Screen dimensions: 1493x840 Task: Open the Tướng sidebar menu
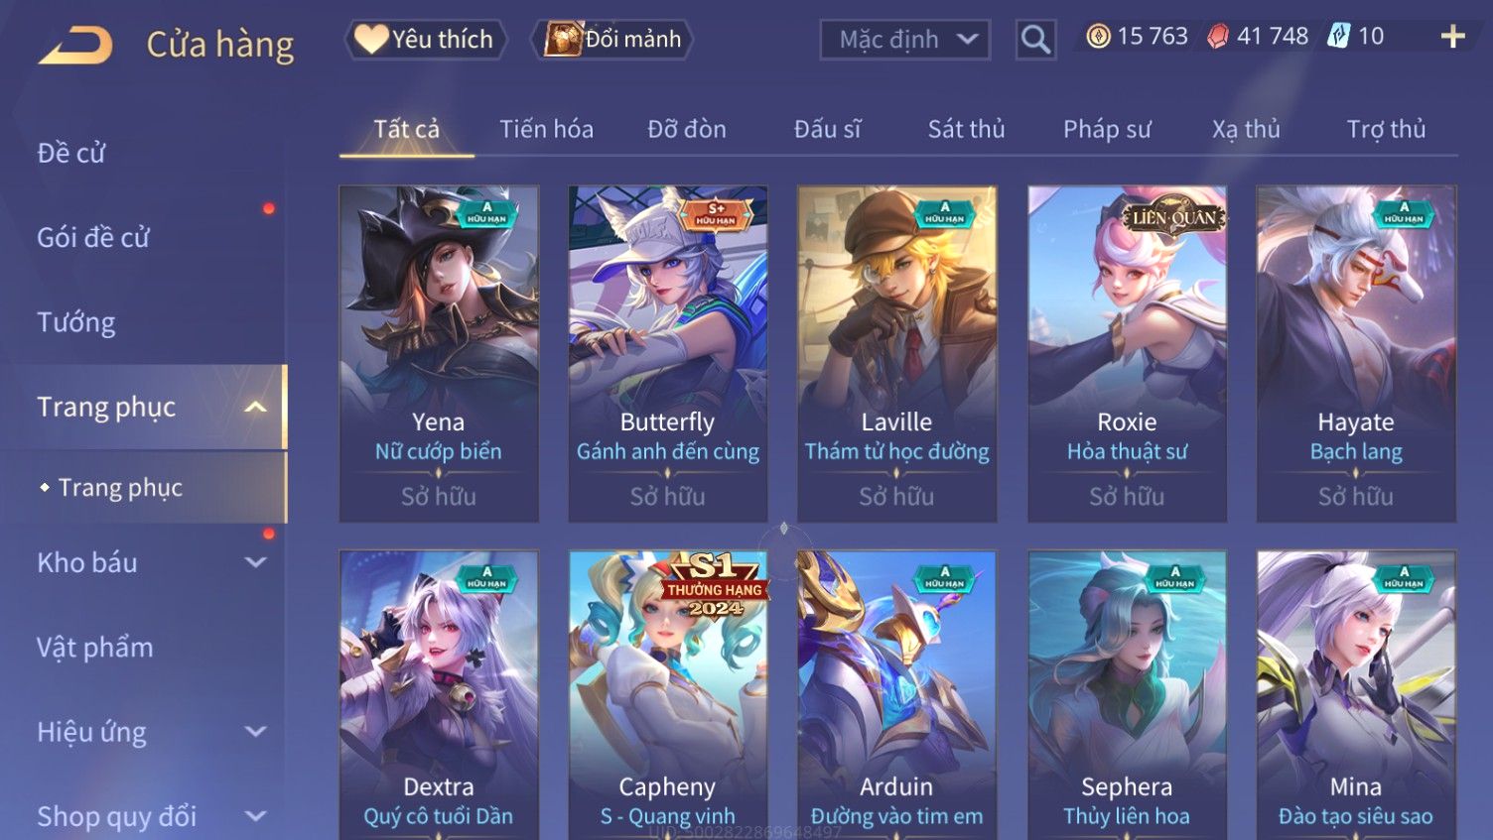tap(75, 322)
